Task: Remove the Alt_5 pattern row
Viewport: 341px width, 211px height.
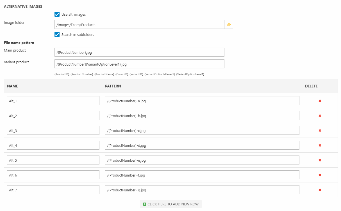Action: tap(320, 160)
